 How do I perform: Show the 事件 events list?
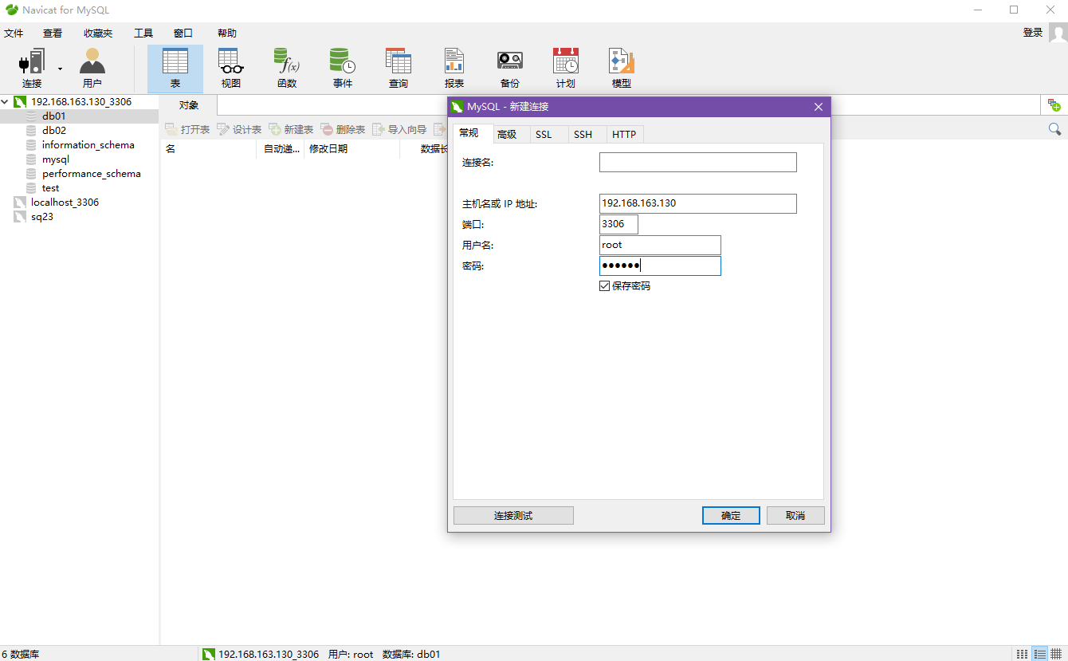click(x=343, y=69)
